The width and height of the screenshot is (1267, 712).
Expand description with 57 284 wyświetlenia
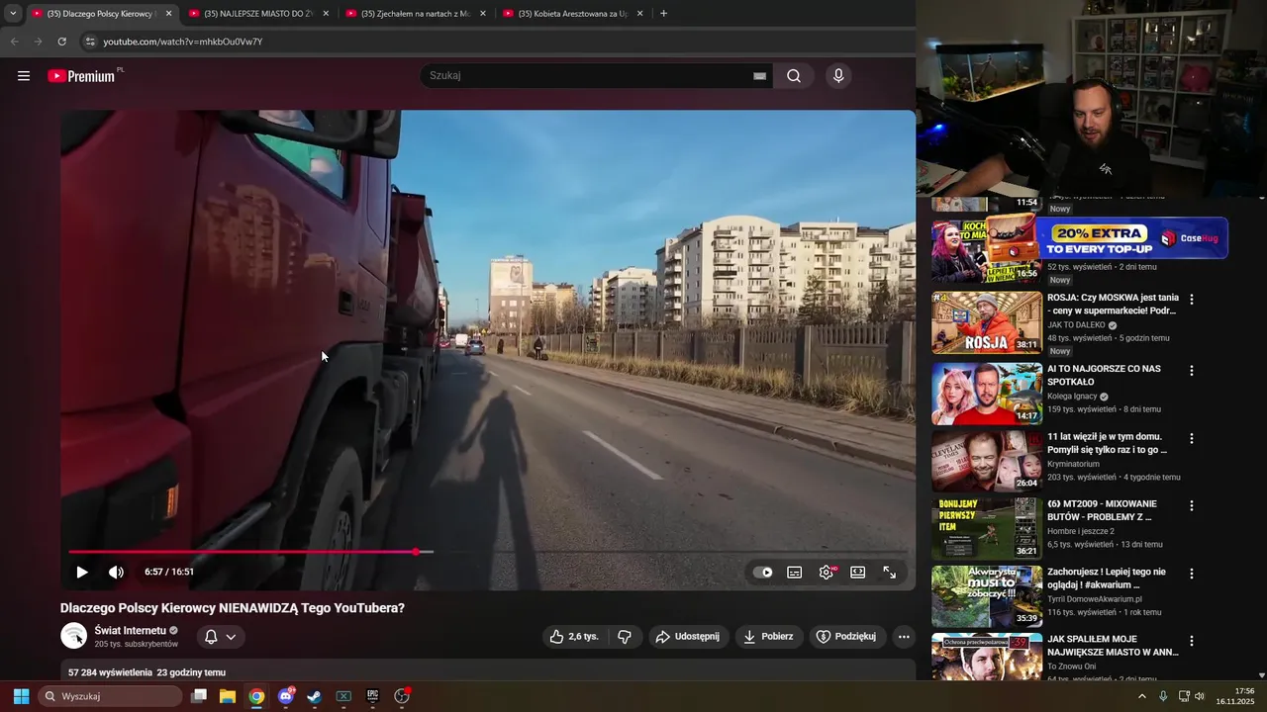click(x=146, y=672)
